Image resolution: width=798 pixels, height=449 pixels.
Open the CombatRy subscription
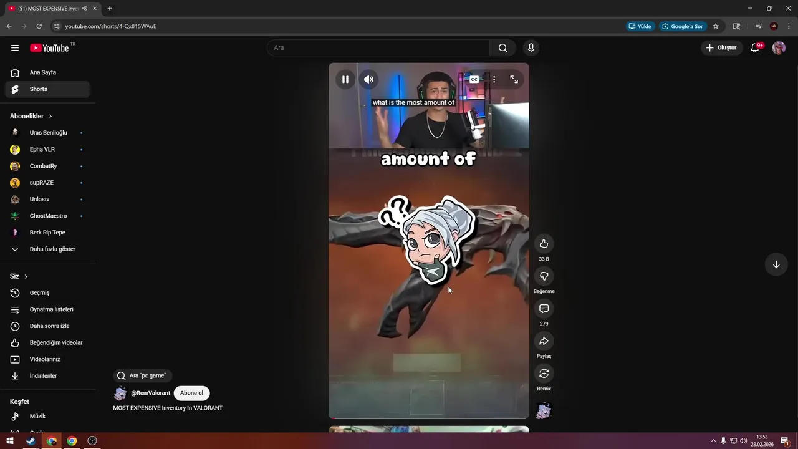47,166
